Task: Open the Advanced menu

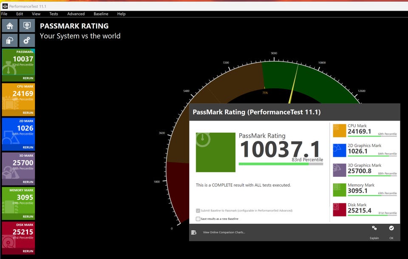Action: coord(76,14)
